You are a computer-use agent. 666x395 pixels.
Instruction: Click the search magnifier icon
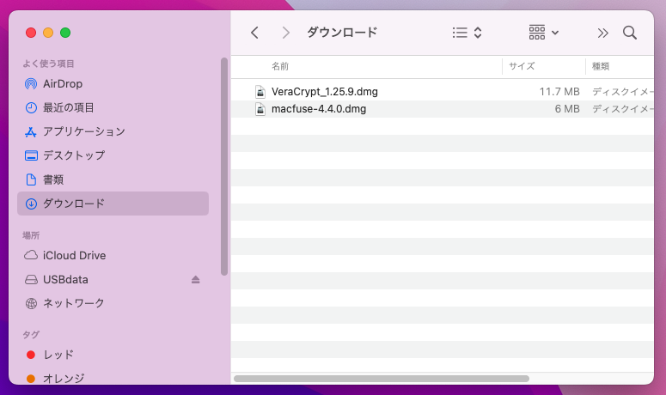coord(629,33)
